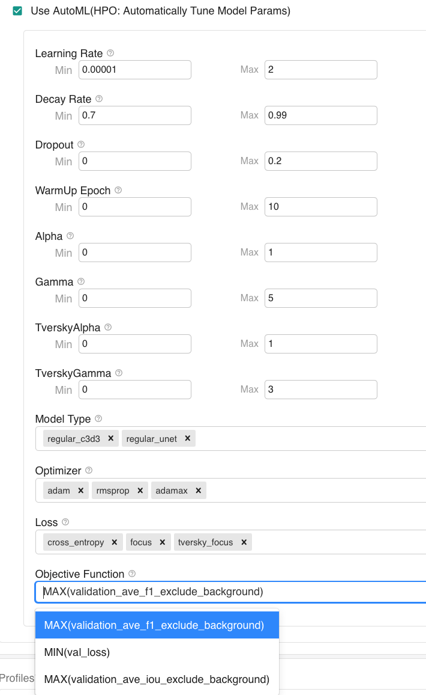
Task: Open the Loss multi-select field
Action: point(330,542)
